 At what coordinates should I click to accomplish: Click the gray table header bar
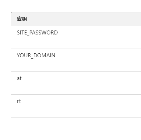tap(76, 19)
